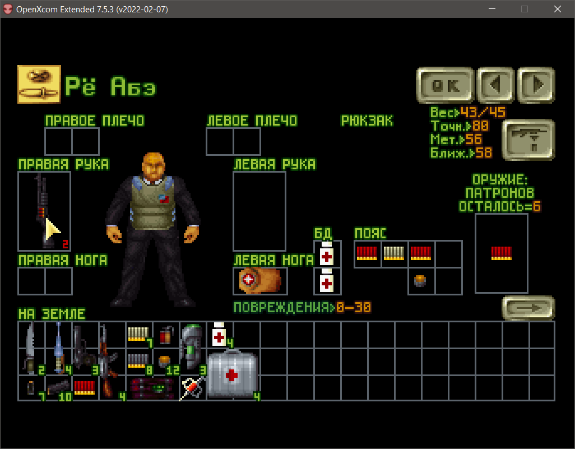
Task: Click the Ближ. 58 melee stat
Action: point(461,152)
